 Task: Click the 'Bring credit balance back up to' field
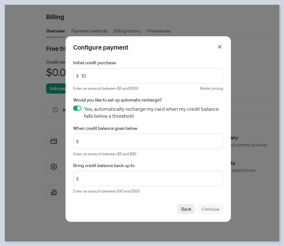click(151, 179)
